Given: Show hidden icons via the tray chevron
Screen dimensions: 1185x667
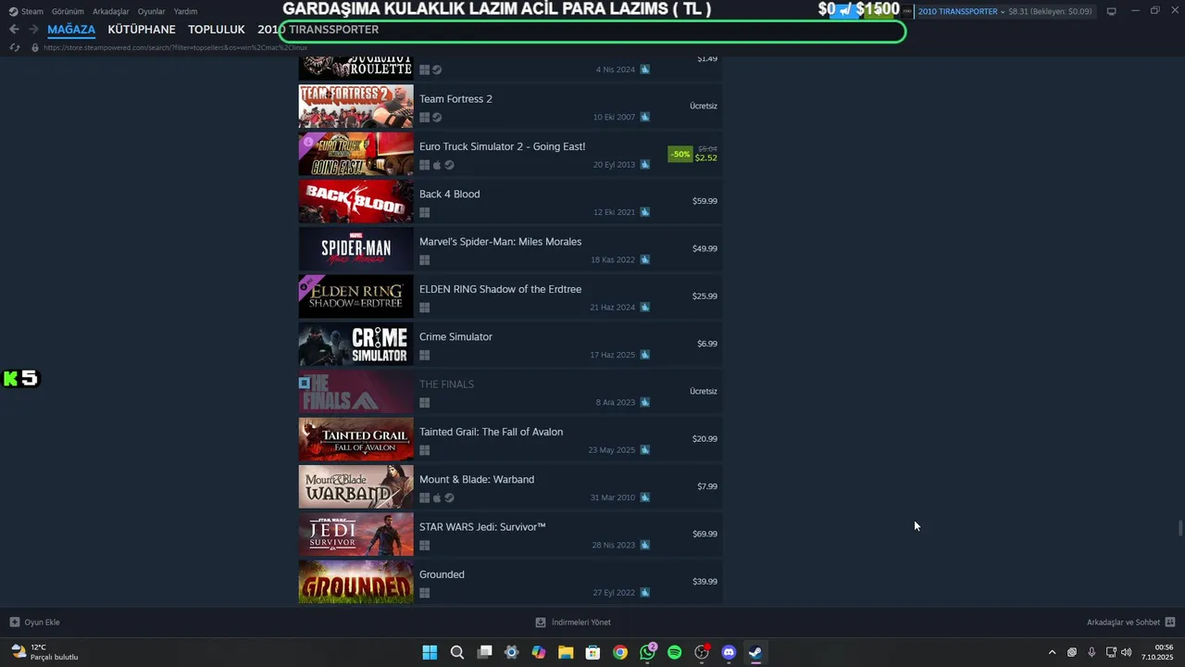Looking at the screenshot, I should 1052,652.
